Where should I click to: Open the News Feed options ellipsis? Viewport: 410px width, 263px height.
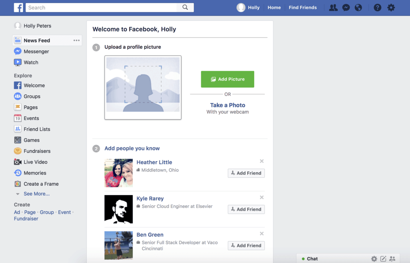click(76, 40)
